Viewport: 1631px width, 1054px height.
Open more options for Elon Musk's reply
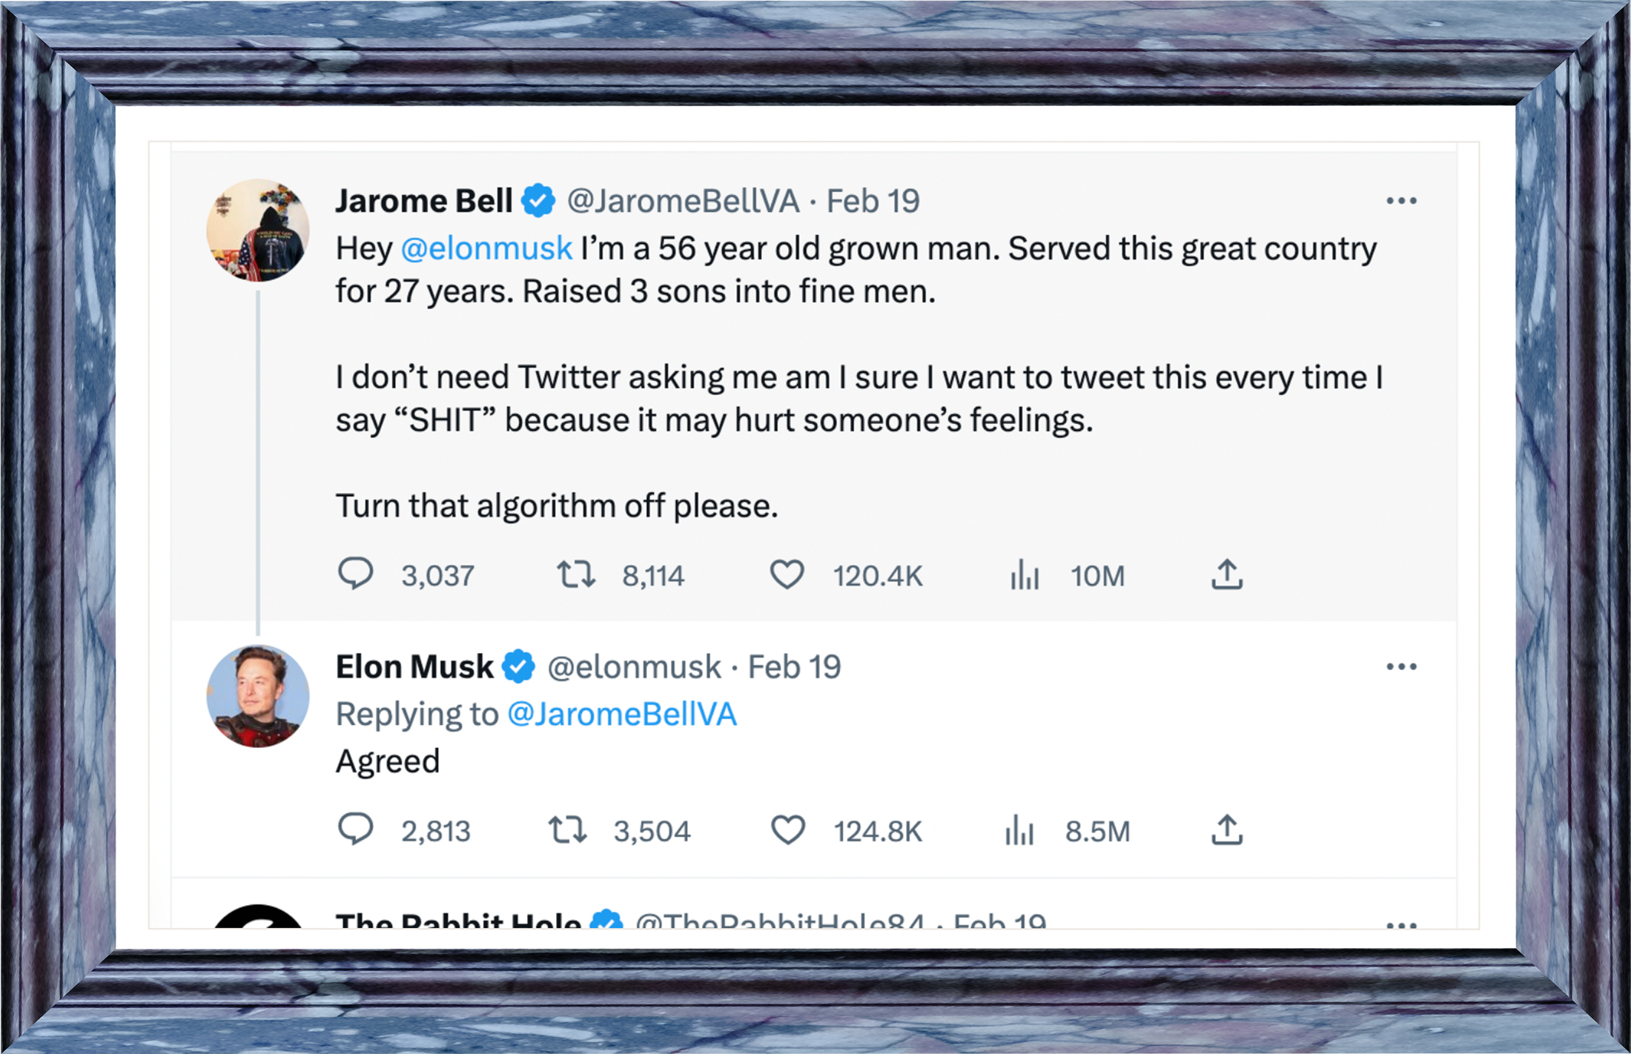[x=1401, y=667]
